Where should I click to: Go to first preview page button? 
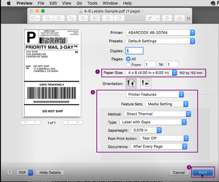[26, 123]
